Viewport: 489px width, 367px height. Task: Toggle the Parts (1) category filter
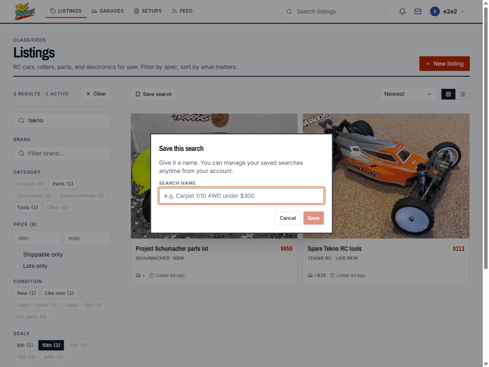click(x=63, y=184)
